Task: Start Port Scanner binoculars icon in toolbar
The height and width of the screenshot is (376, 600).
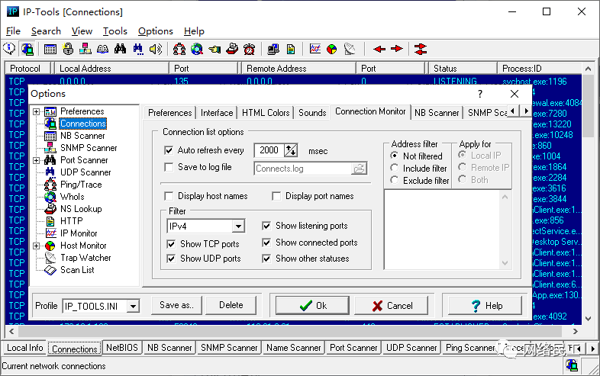Action: coord(120,49)
